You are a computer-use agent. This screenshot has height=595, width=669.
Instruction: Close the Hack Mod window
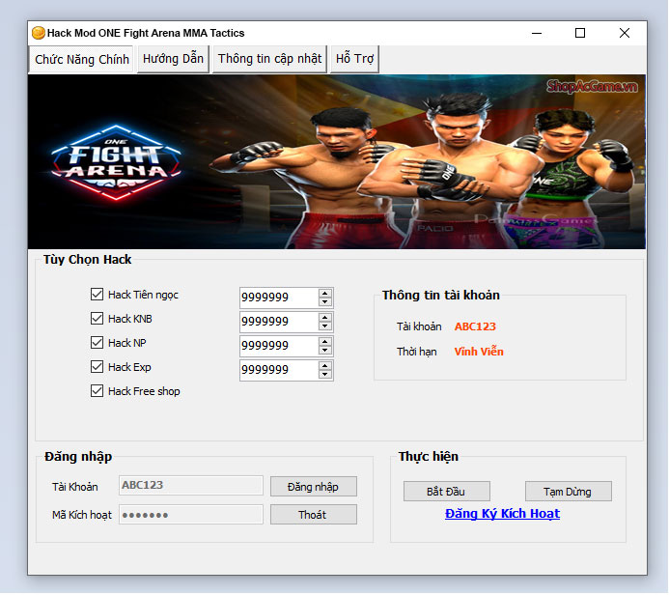pyautogui.click(x=625, y=33)
